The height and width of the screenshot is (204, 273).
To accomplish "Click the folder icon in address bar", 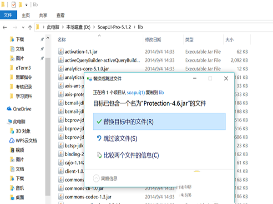I will [38, 27].
